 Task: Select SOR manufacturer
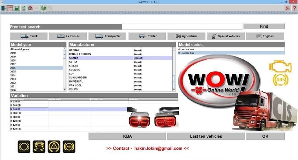tap(120, 74)
